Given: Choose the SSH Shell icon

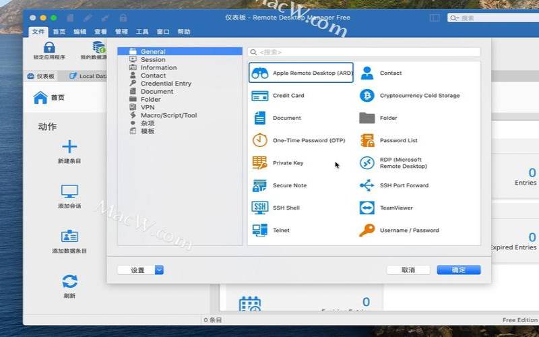Looking at the screenshot, I should [x=260, y=208].
